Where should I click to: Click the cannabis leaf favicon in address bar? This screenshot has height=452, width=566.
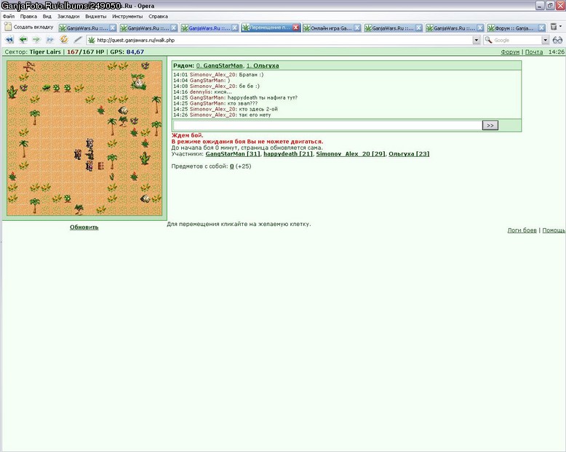(92, 40)
